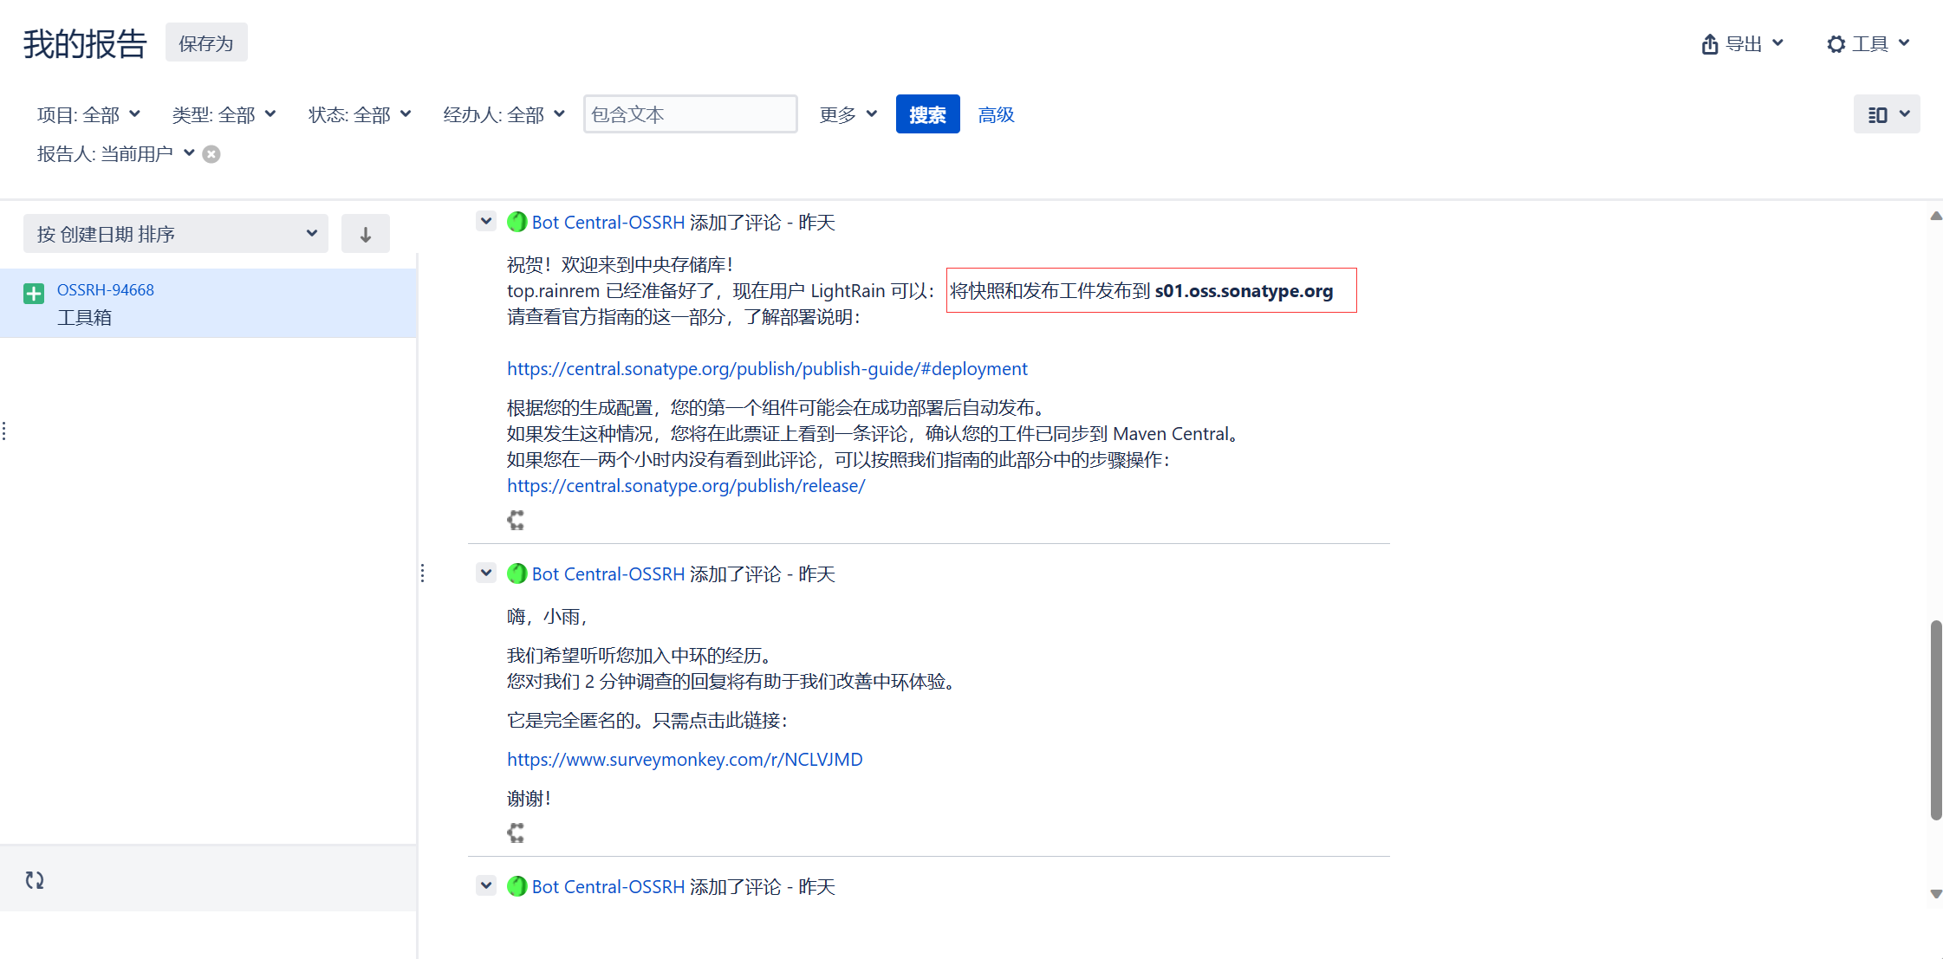Collapse the third Bot Central-OSSRH comment
Image resolution: width=1943 pixels, height=959 pixels.
point(486,885)
